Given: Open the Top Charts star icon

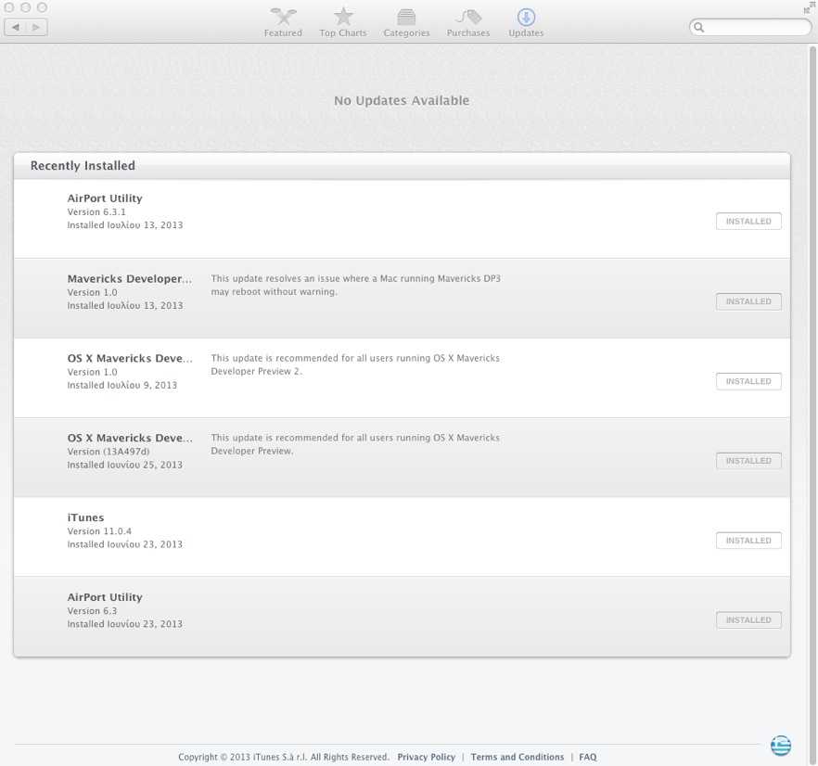Looking at the screenshot, I should [343, 17].
